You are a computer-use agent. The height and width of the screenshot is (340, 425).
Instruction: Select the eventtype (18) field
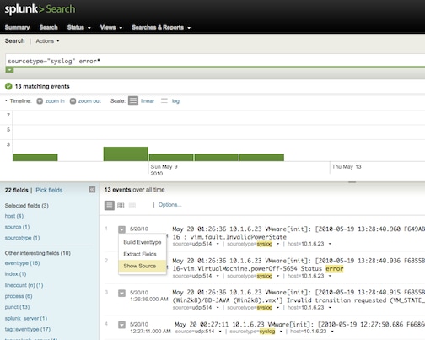point(22,263)
